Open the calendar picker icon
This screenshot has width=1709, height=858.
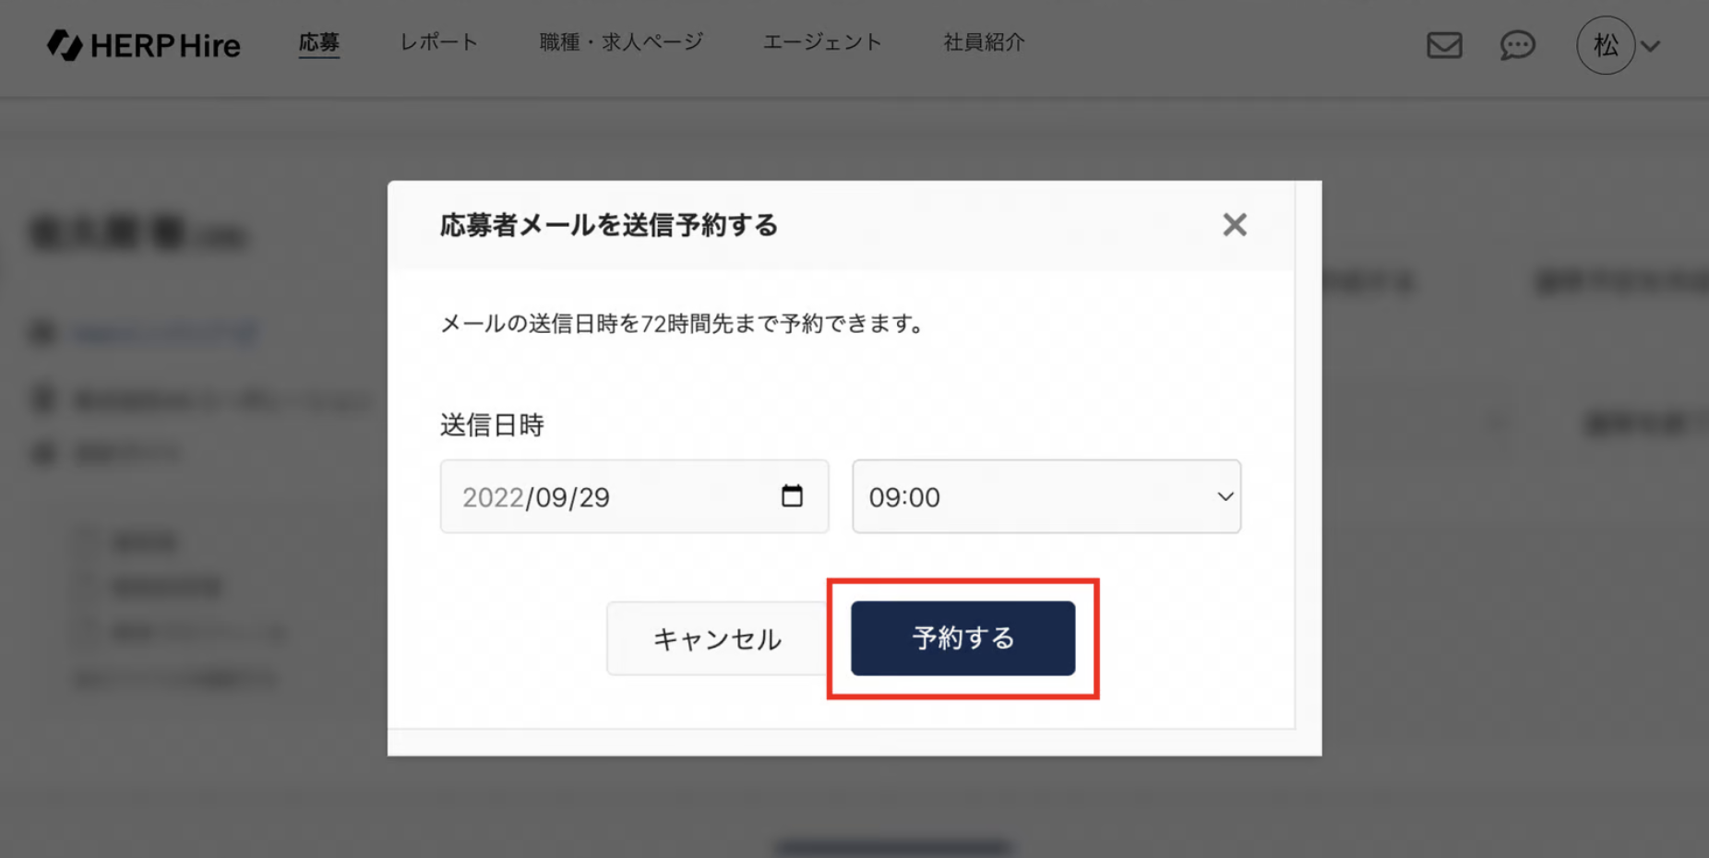coord(792,496)
